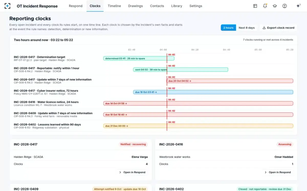Click the 'due 14 Oct 01:58' red bar

pos(198,103)
